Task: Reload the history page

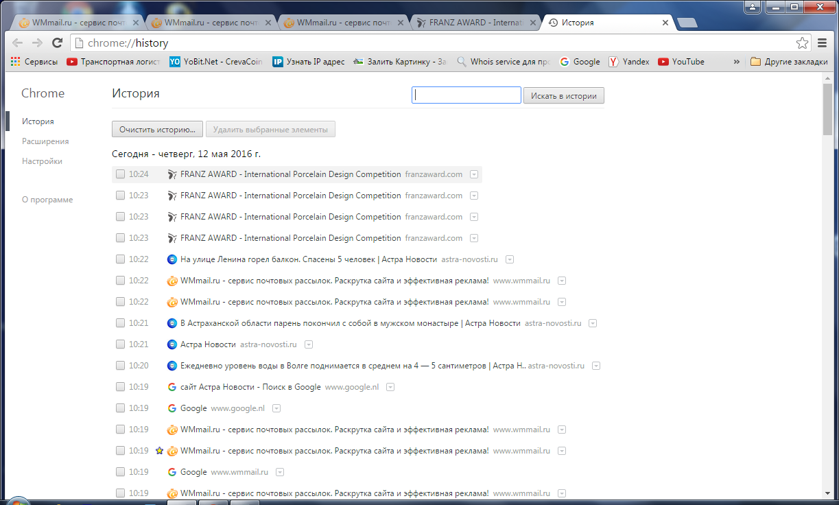Action: (58, 43)
